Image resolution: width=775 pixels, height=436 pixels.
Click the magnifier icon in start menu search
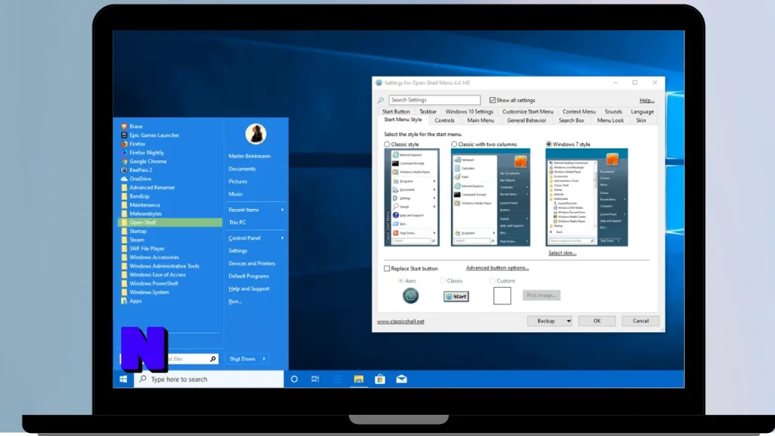[213, 359]
